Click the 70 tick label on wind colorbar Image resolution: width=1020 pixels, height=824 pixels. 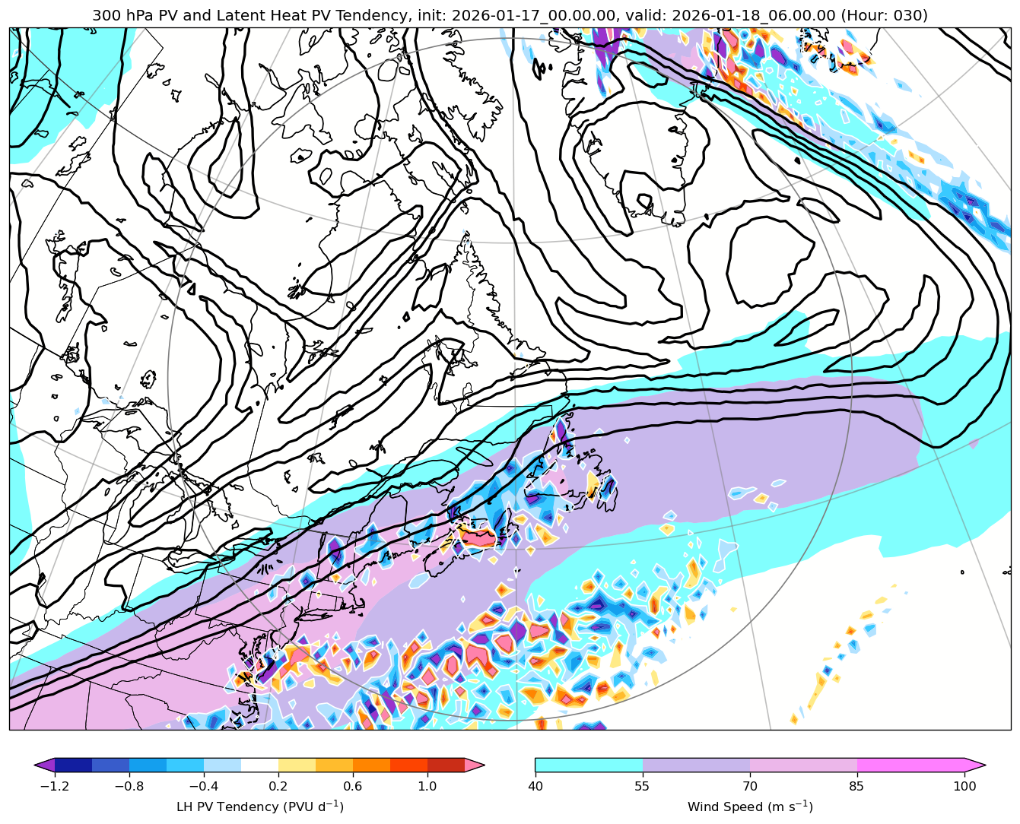pos(750,787)
